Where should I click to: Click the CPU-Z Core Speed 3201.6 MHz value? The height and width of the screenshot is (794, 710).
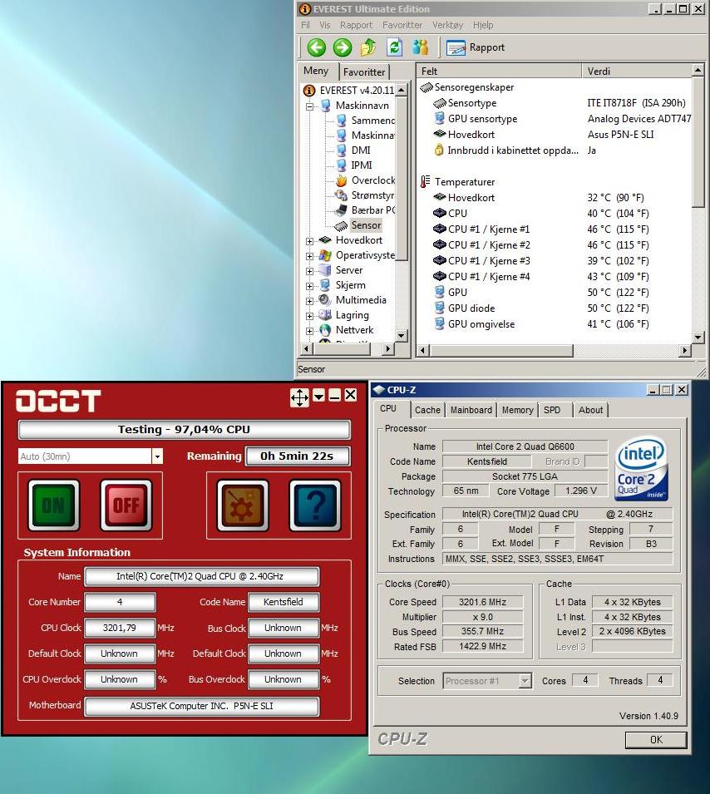483,602
